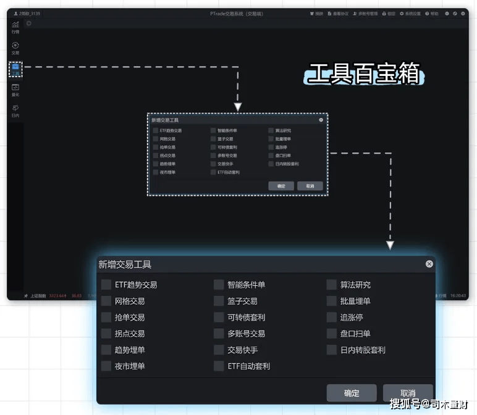Check 盘口扫单 in the enlarged dialog
The height and width of the screenshot is (415, 477).
coord(332,333)
